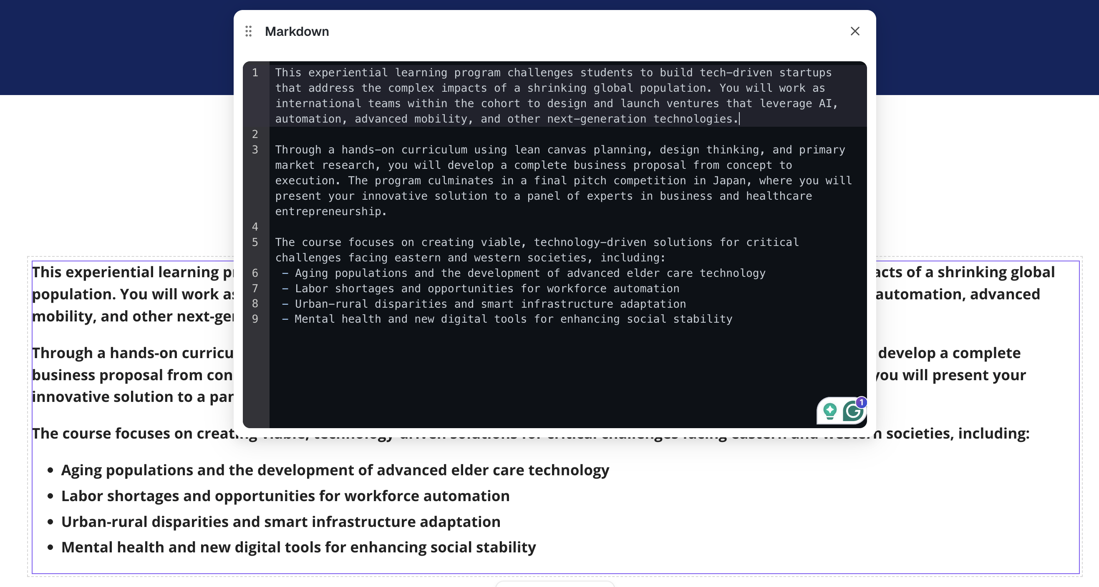Click the bold 'Through a hands-on' paragraph behind the dialog

pyautogui.click(x=133, y=374)
